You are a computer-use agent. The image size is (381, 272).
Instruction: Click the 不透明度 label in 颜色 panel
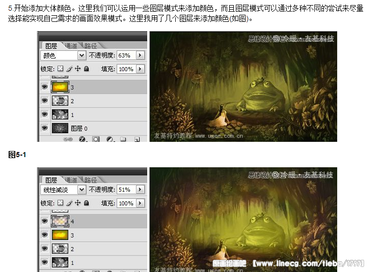point(101,55)
